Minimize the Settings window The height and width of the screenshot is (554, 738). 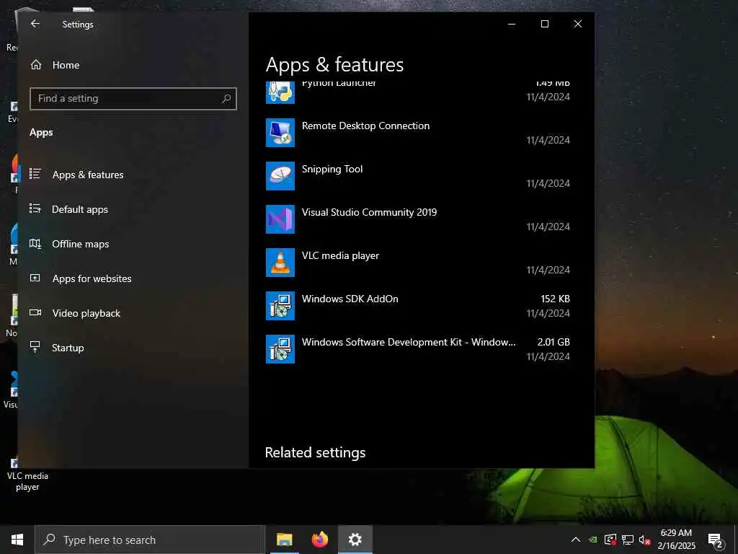(x=512, y=24)
